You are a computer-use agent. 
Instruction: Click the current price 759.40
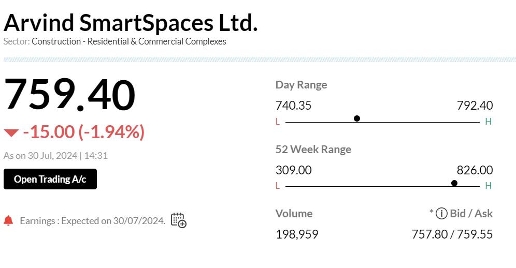point(70,95)
